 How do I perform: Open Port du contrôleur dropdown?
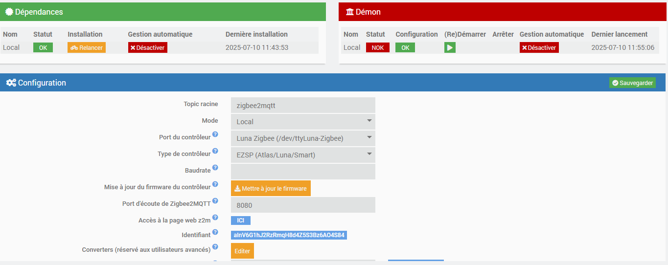303,138
